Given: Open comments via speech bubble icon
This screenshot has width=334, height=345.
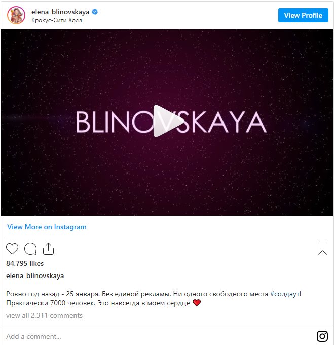Looking at the screenshot, I should pos(30,249).
